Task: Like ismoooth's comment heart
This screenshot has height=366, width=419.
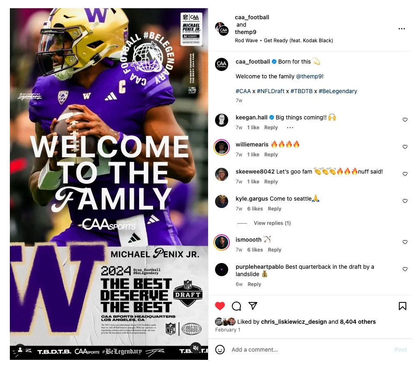Action: click(405, 242)
